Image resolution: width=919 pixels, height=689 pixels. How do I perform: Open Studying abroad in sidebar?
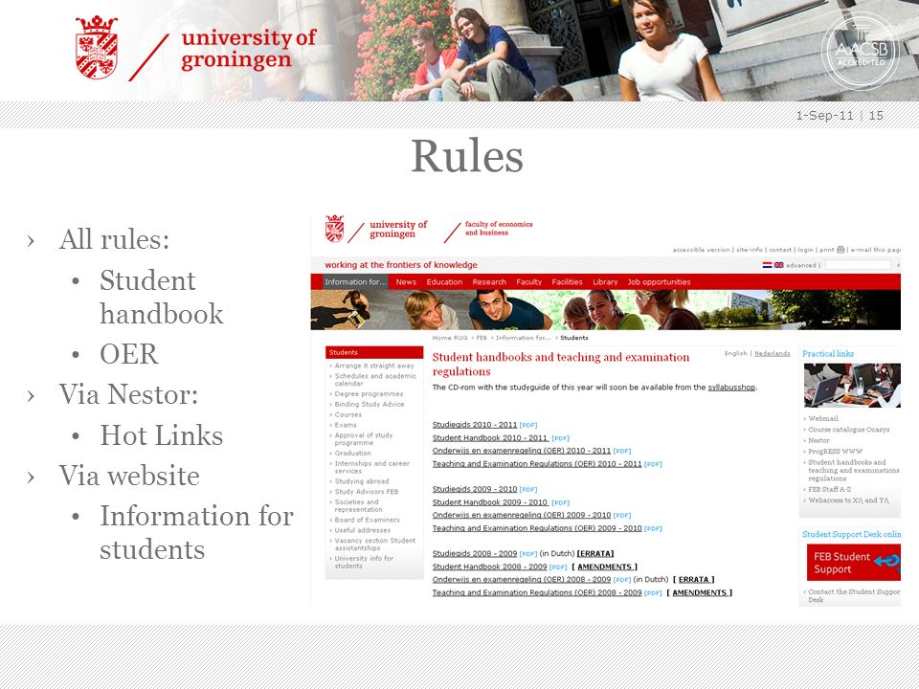pyautogui.click(x=362, y=481)
